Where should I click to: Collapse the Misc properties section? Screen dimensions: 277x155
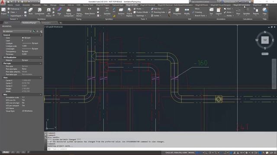[40, 95]
